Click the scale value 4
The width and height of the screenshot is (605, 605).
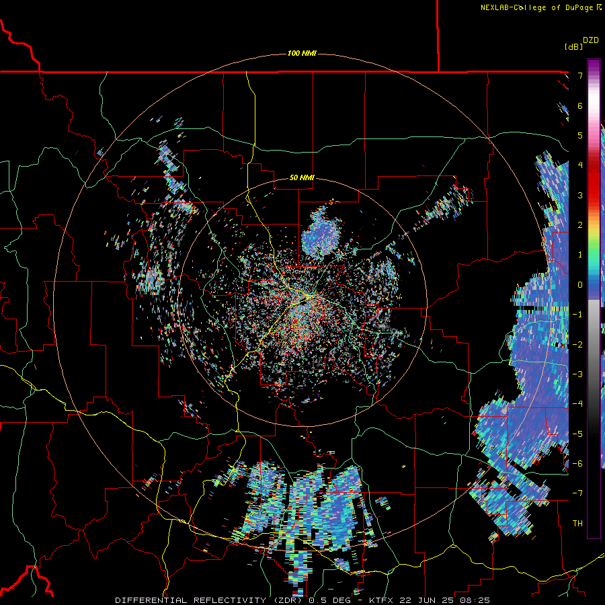pos(580,165)
